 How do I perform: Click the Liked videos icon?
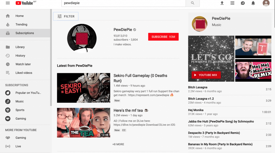[8, 73]
